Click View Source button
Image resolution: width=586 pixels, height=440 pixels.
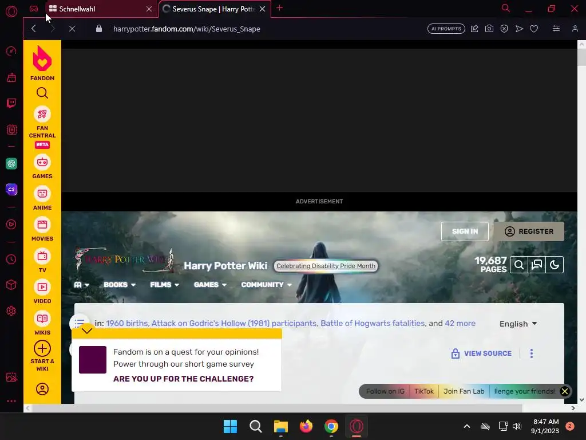point(481,353)
